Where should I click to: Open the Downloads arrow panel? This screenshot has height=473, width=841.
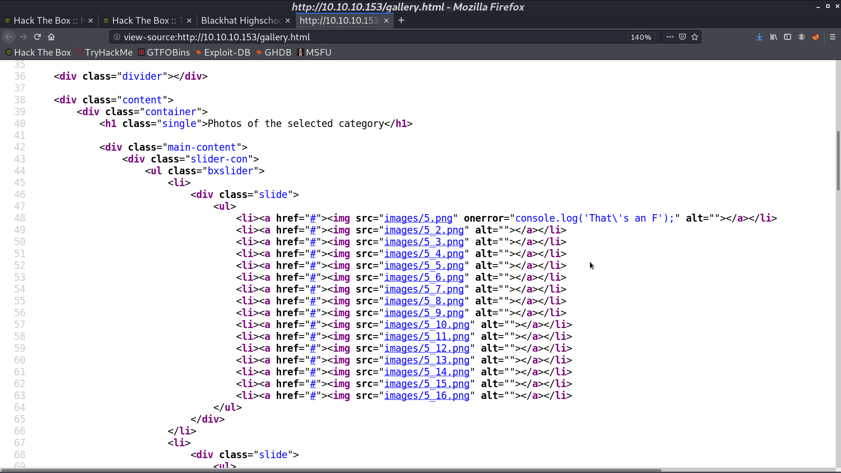pos(760,37)
